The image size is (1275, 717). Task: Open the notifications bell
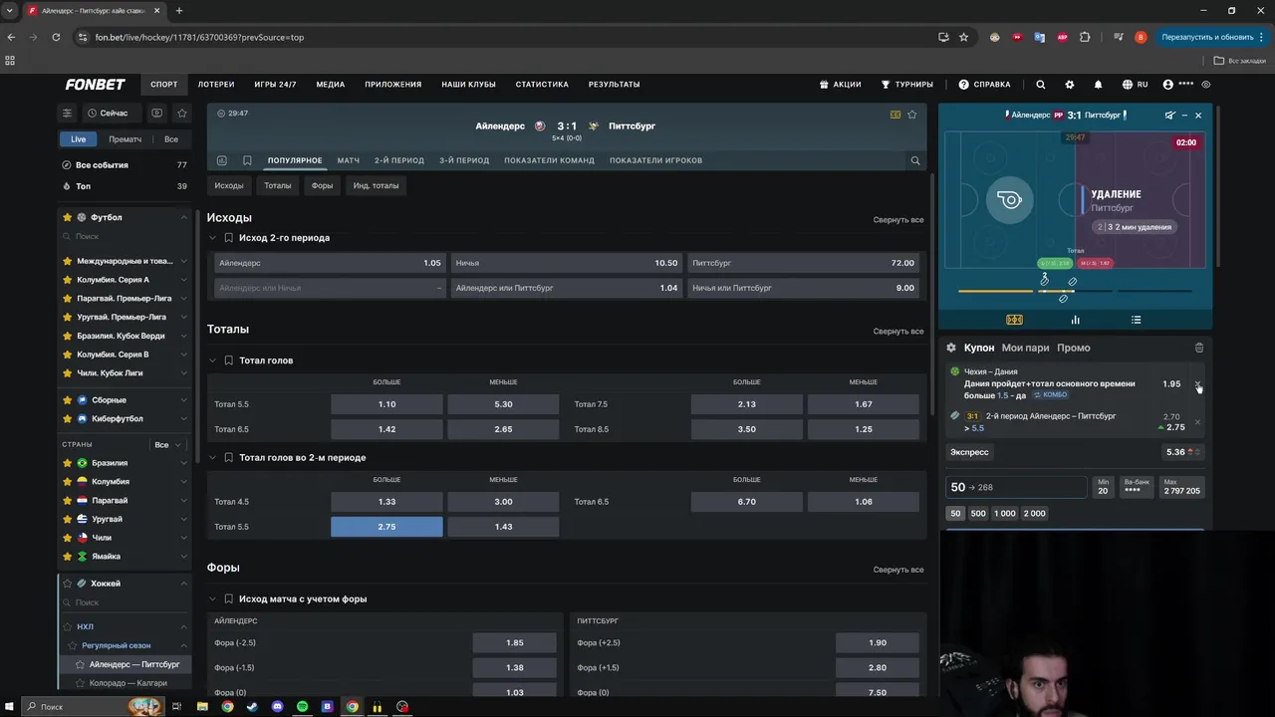(1098, 85)
